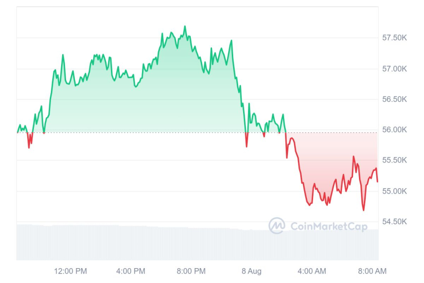Screen dimensions: 424x283
Task: Click the lowest red dip near 8:00 AM
Action: (364, 210)
